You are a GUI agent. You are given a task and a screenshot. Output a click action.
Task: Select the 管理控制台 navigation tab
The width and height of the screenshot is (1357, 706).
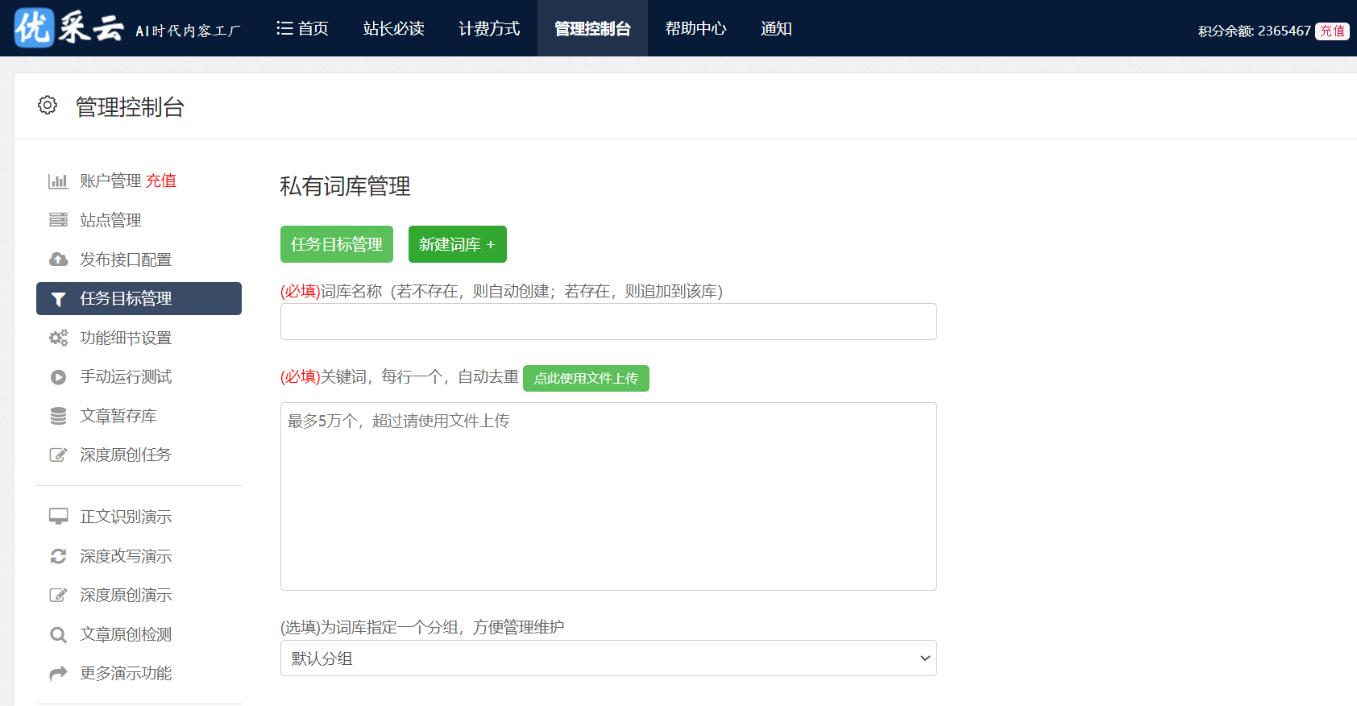[x=592, y=28]
